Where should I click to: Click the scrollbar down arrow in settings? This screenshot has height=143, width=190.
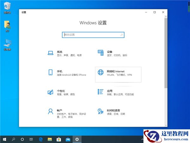pos(166,125)
